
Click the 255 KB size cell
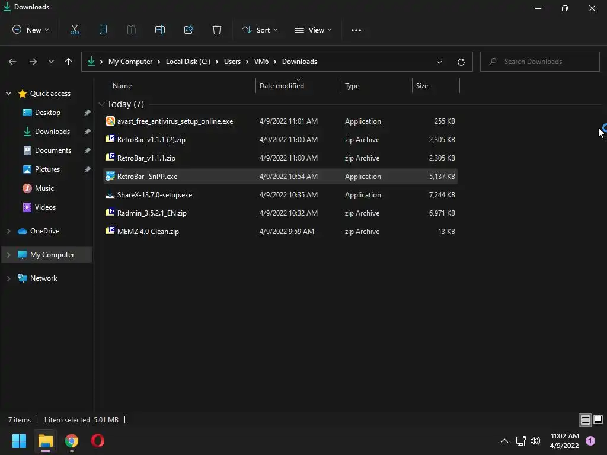coord(445,121)
